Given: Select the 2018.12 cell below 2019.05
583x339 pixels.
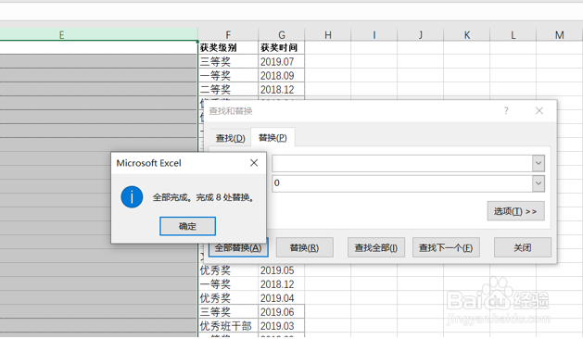Looking at the screenshot, I should [x=282, y=284].
